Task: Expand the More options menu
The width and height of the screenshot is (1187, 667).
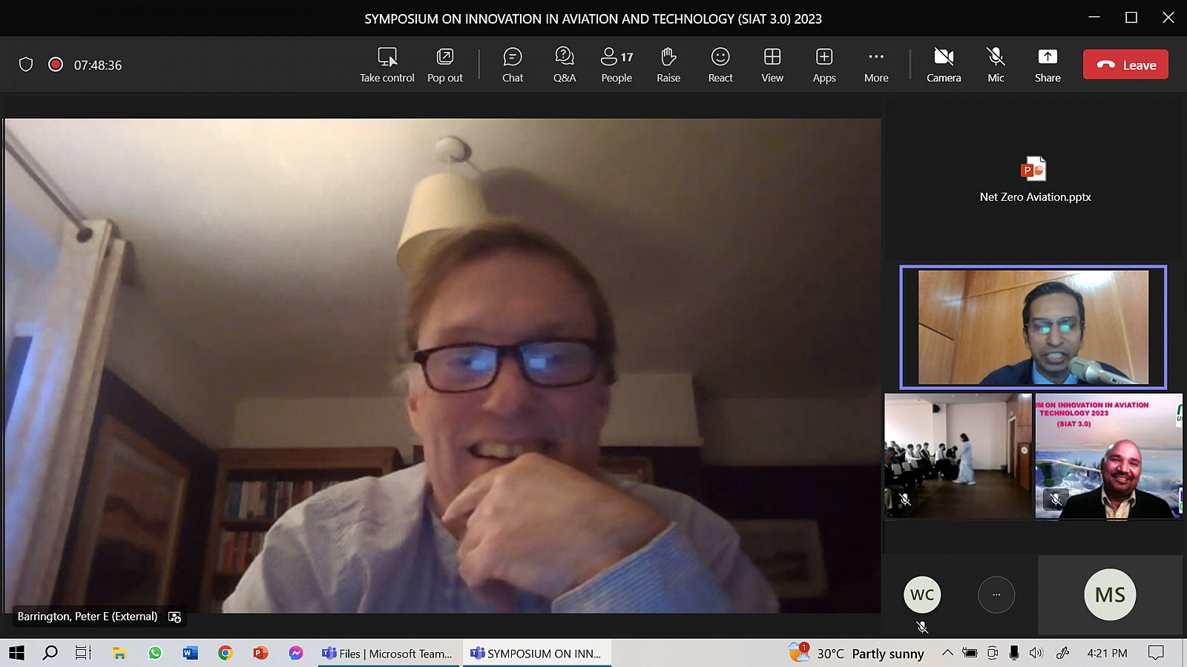Action: (875, 64)
